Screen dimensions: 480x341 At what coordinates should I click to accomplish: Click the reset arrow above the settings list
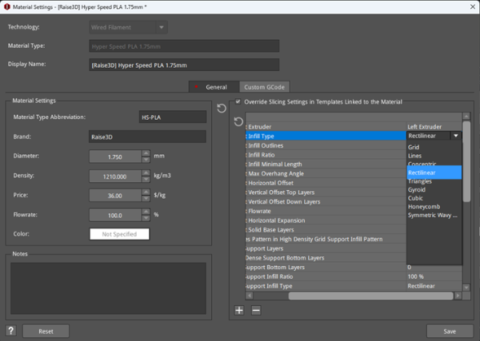(x=238, y=122)
